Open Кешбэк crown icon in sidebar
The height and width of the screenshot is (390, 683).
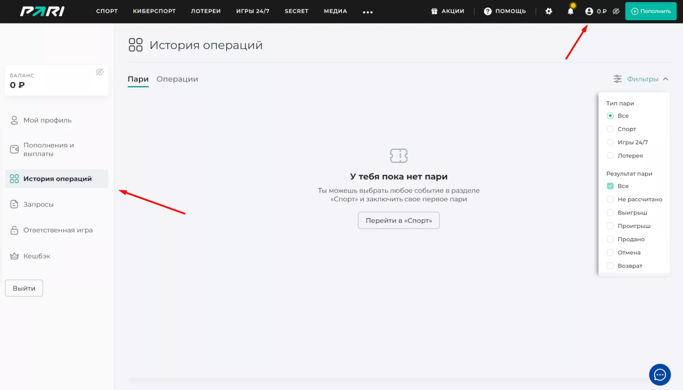point(14,256)
